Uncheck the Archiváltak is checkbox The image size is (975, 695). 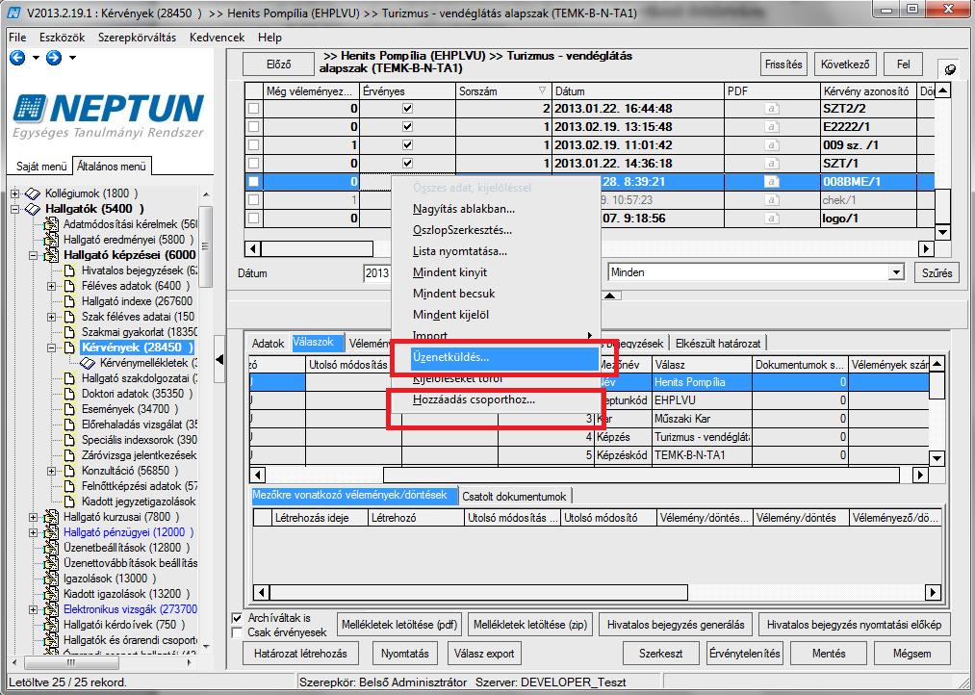237,618
